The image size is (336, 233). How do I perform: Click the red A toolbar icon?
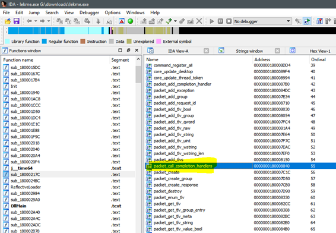122,21
